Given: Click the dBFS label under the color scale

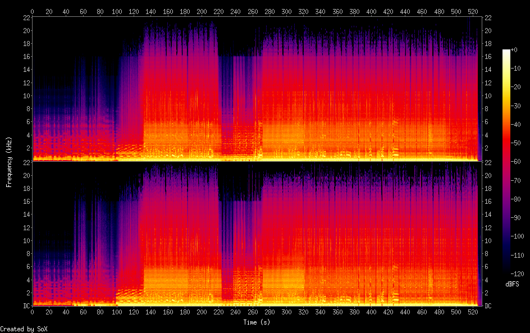Looking at the screenshot, I should (512, 285).
